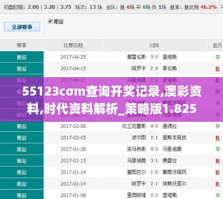Click the date 2017-02-06
223x199 pixels.
[x=73, y=126]
